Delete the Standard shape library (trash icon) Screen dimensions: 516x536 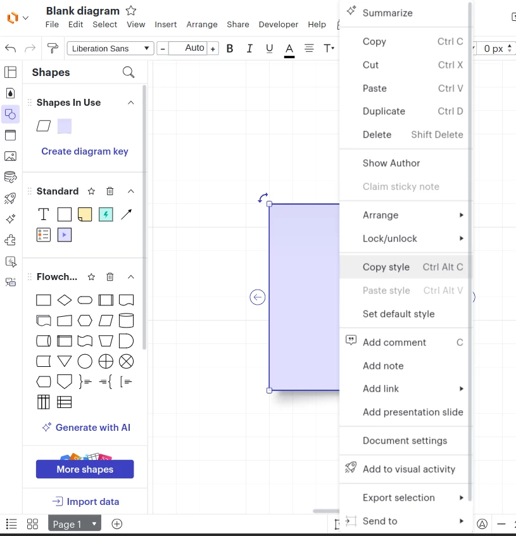pyautogui.click(x=110, y=191)
